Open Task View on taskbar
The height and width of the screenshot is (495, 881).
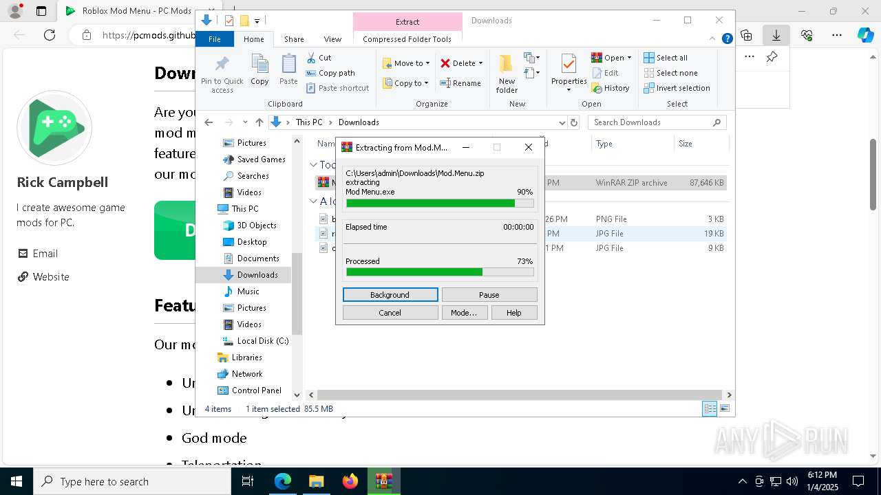coord(248,481)
